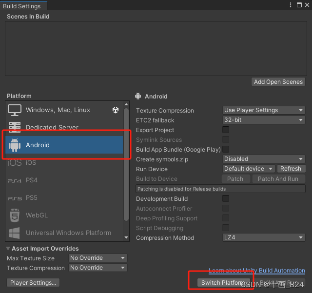312x293 pixels.
Task: Enable the Export Project checkbox
Action: tap(226, 130)
